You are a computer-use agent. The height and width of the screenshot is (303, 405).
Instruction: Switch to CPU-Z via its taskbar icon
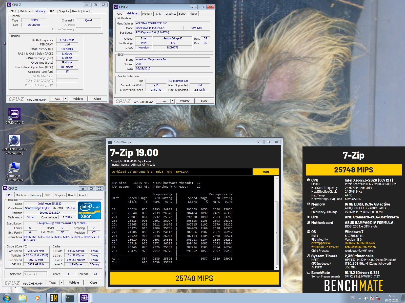click(84, 298)
